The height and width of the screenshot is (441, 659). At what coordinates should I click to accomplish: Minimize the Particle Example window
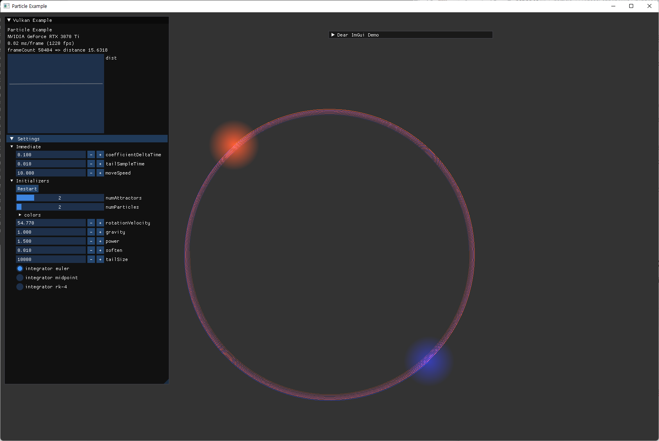(613, 6)
